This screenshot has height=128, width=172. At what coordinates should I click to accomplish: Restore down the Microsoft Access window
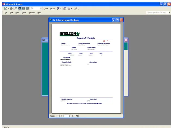pyautogui.click(x=165, y=4)
